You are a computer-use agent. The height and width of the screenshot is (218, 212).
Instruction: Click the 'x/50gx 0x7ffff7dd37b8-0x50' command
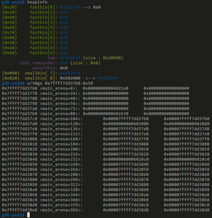point(60,83)
